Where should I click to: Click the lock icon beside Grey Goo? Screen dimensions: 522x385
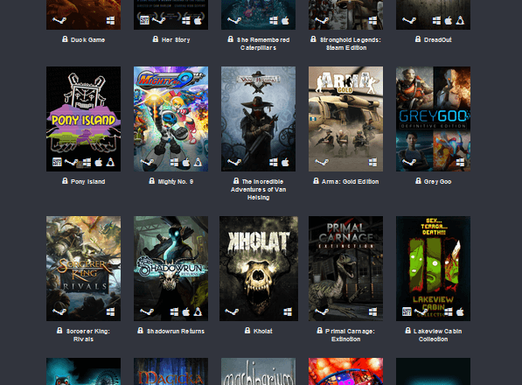pos(418,180)
